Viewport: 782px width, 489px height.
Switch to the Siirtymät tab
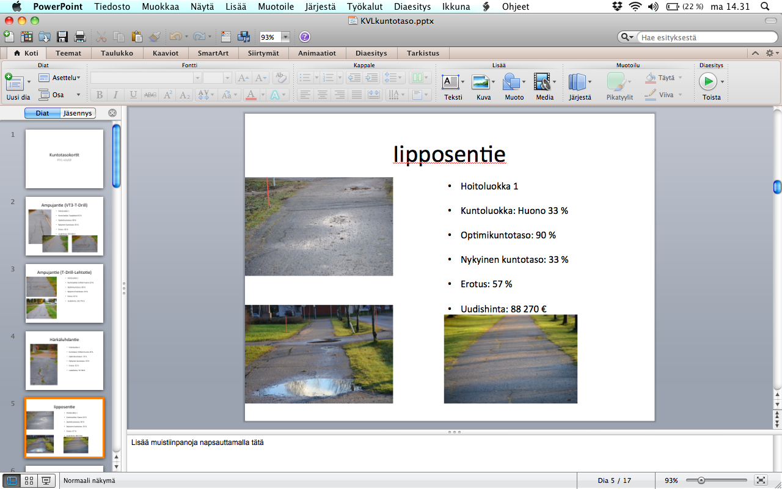click(x=263, y=53)
